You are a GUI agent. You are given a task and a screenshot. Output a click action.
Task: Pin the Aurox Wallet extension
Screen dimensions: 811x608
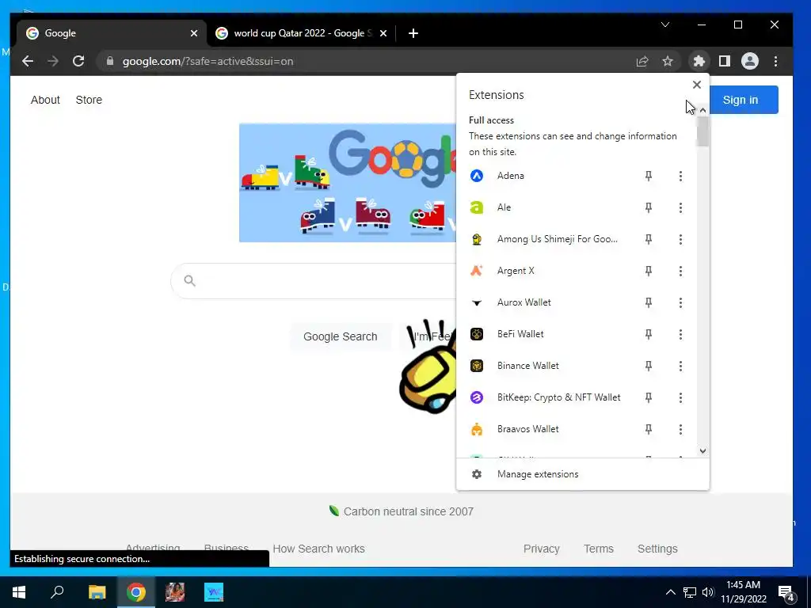pos(648,302)
